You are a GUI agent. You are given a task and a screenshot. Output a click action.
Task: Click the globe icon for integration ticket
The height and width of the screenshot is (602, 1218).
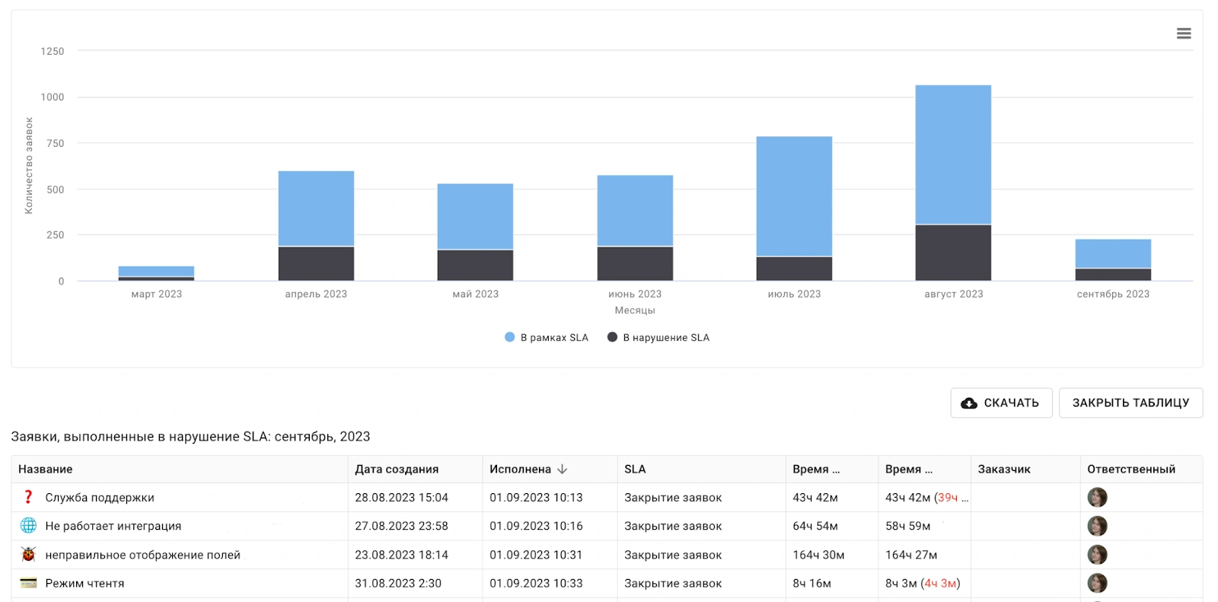pos(28,526)
